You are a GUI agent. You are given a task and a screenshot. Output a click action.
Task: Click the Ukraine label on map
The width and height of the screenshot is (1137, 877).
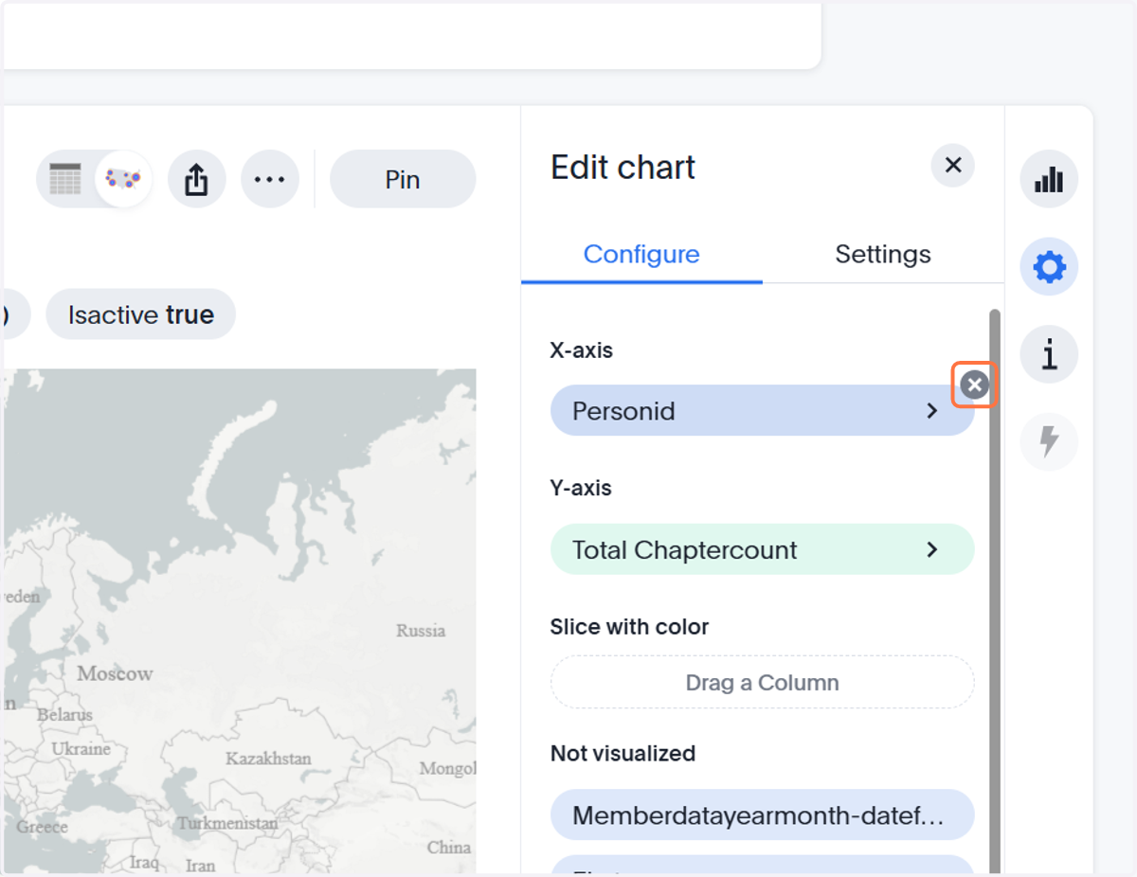[x=81, y=748]
